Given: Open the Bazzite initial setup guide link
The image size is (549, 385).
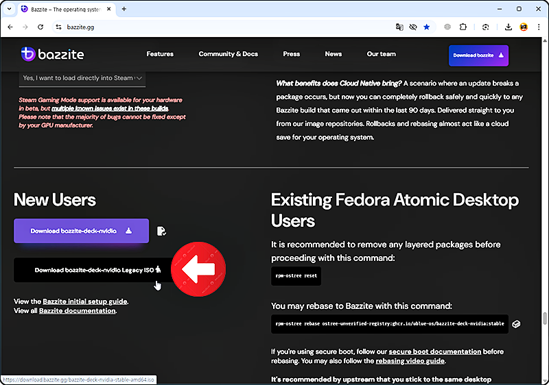Looking at the screenshot, I should point(85,301).
